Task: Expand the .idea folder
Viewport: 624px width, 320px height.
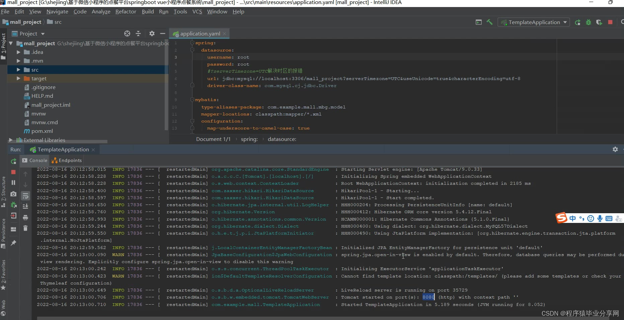Action: [18, 52]
